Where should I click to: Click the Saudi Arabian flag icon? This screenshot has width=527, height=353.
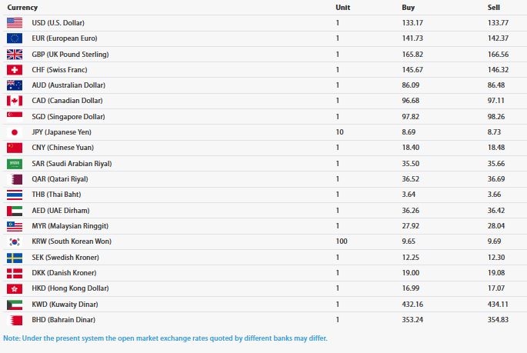15,164
